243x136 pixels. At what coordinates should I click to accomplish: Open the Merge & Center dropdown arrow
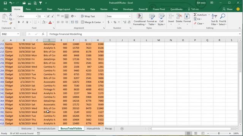pyautogui.click(x=103, y=22)
